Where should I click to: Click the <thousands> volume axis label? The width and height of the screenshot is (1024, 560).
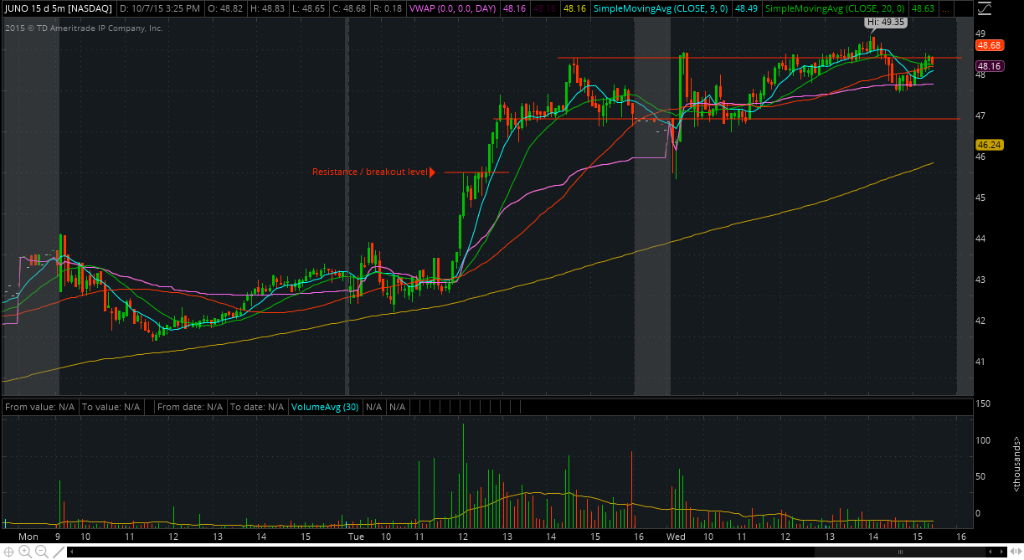(1016, 465)
